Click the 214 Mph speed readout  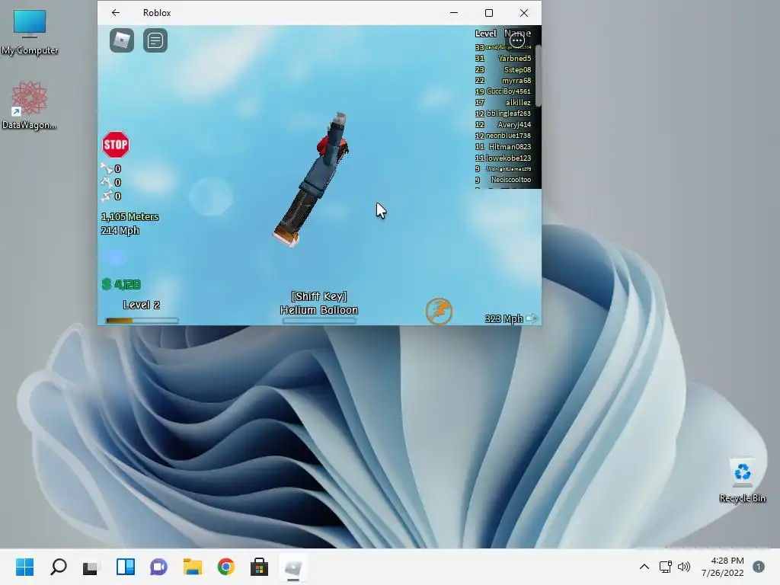point(120,230)
